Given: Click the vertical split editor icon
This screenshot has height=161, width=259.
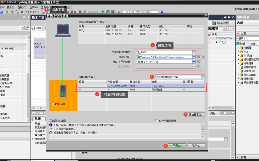Looking at the screenshot, I should pos(129,12).
